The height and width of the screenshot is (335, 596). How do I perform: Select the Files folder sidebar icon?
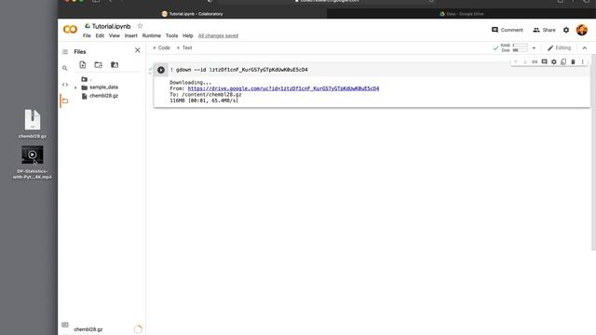[65, 101]
